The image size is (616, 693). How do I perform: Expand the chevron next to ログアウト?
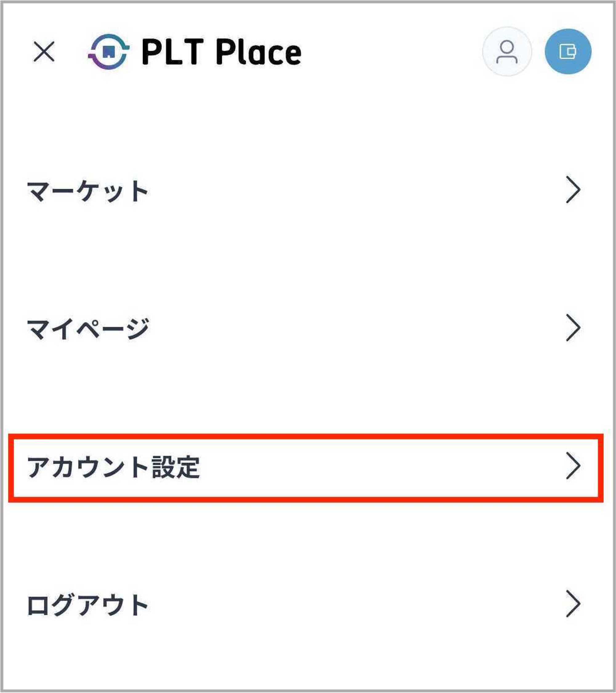pyautogui.click(x=573, y=604)
